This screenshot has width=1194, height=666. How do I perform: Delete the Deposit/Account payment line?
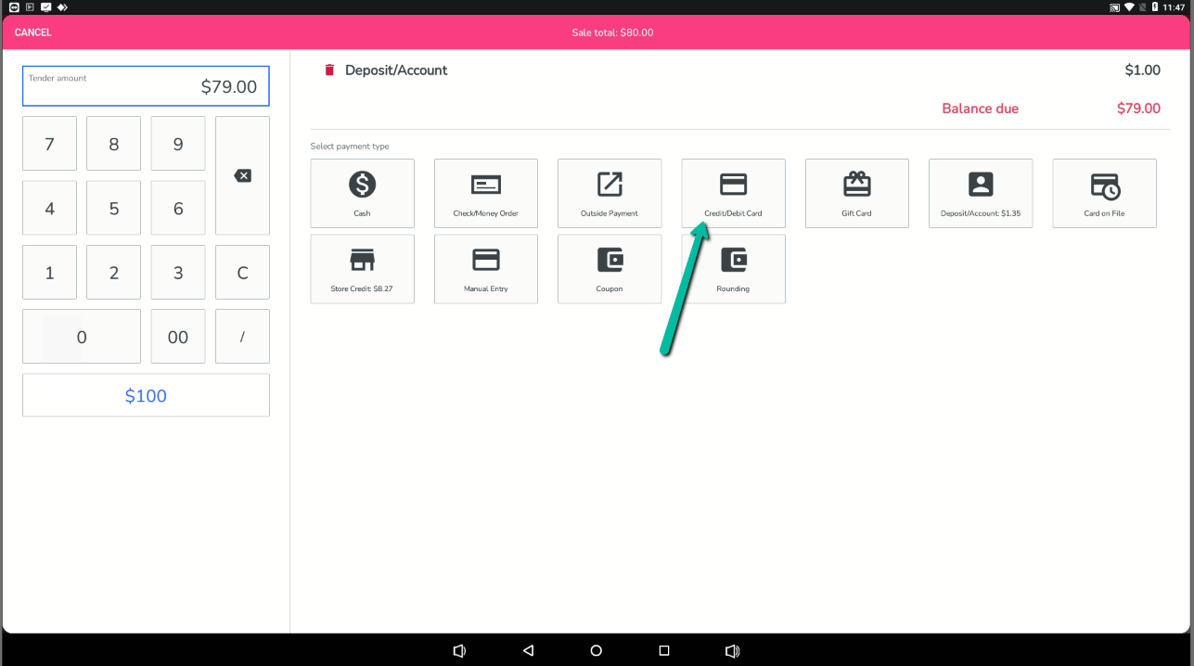pyautogui.click(x=329, y=70)
